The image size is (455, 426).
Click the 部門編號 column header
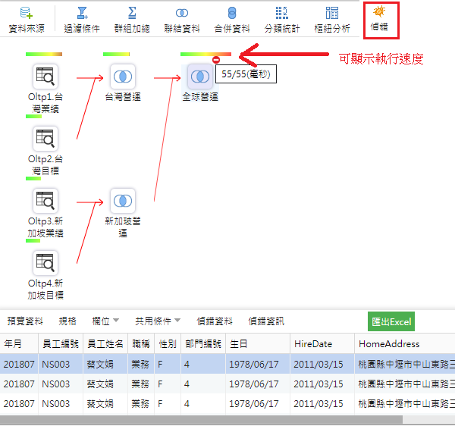pos(203,343)
